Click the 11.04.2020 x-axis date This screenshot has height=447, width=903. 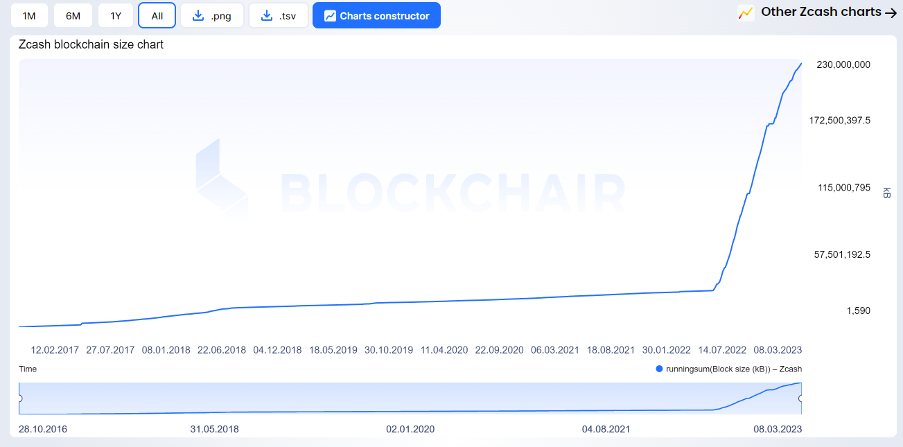pos(444,350)
